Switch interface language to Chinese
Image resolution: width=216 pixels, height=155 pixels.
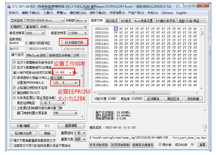pyautogui.click(x=167, y=13)
